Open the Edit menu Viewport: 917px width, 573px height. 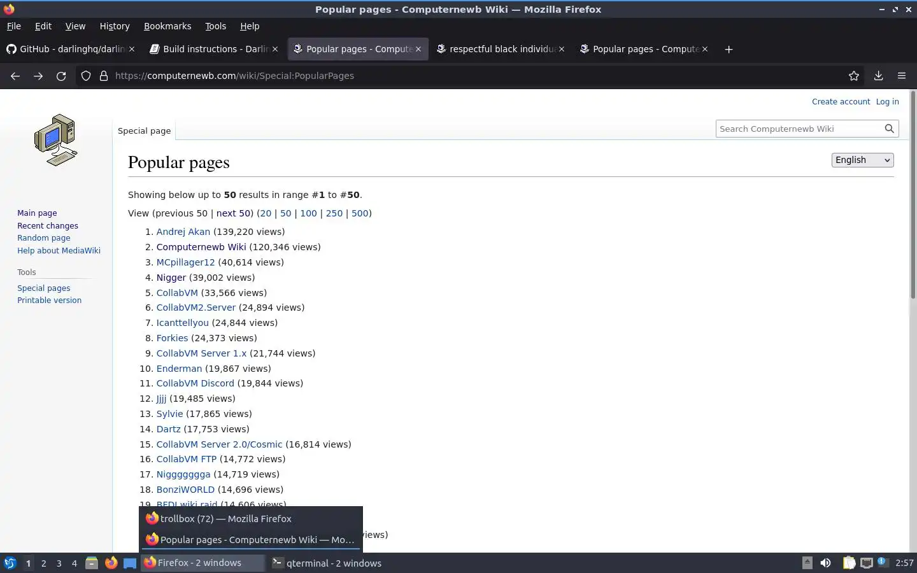pos(43,26)
